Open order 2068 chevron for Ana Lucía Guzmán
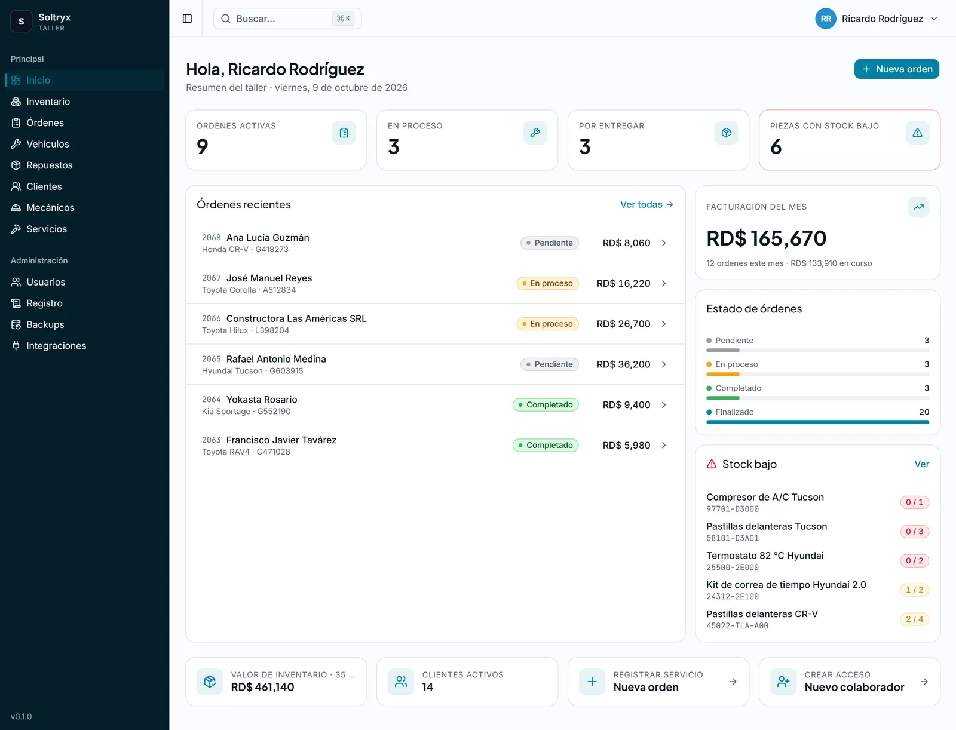This screenshot has height=730, width=956. tap(664, 243)
